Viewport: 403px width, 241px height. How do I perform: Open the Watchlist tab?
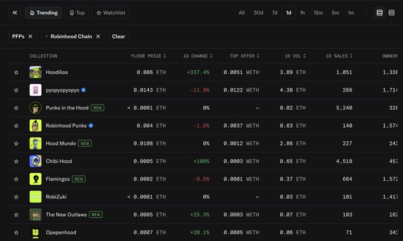[110, 12]
